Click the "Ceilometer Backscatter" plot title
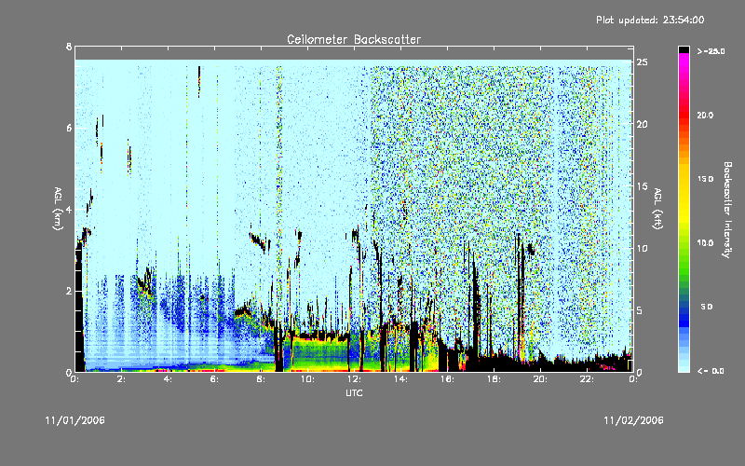Screen dimensions: 745x466 coord(354,39)
